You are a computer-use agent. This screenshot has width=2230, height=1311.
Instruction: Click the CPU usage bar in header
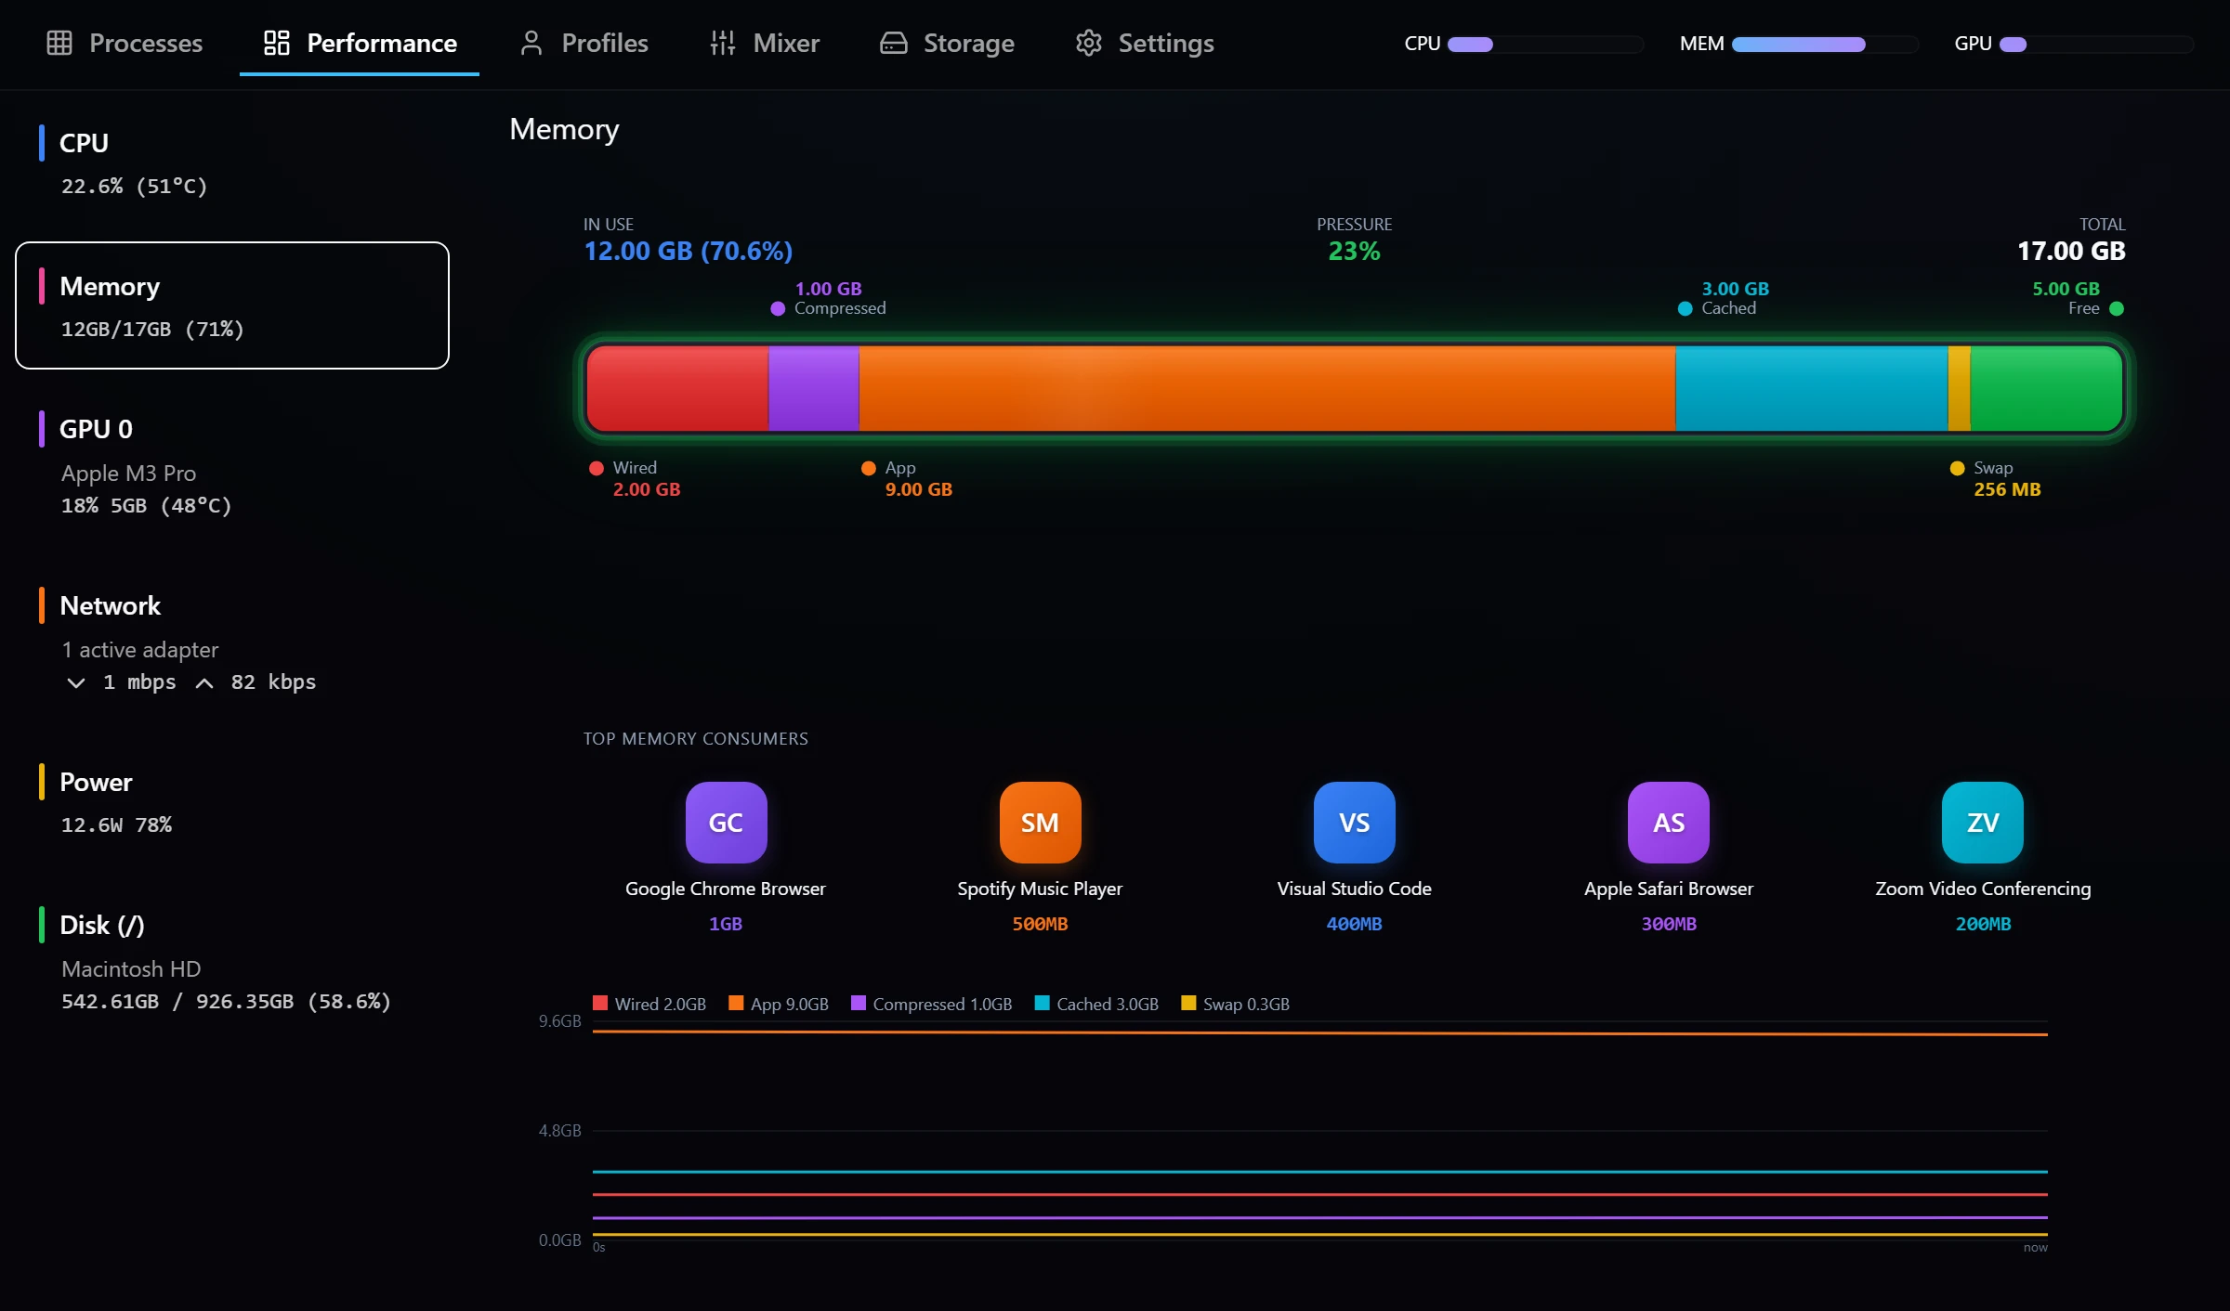click(x=1546, y=44)
